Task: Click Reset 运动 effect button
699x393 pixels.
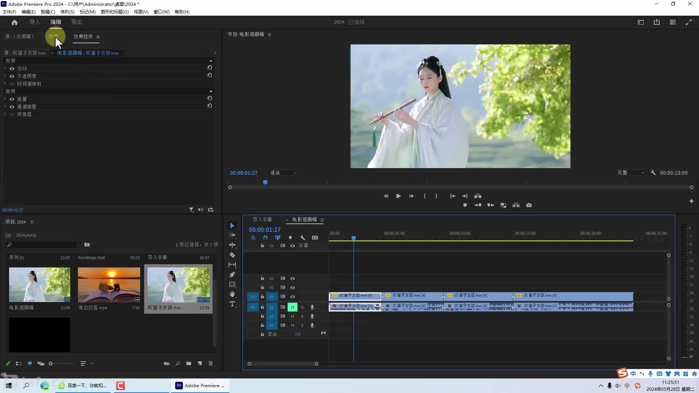Action: point(210,68)
